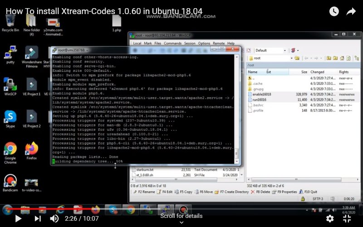Open WinSCP Local menu
The image size is (363, 227).
137,43
